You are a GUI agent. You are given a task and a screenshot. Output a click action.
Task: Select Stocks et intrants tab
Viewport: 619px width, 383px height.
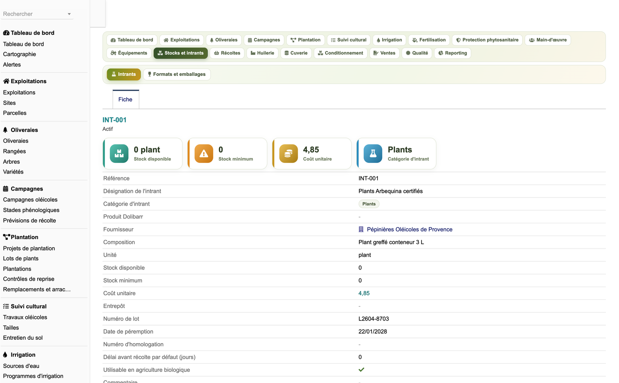(x=181, y=53)
